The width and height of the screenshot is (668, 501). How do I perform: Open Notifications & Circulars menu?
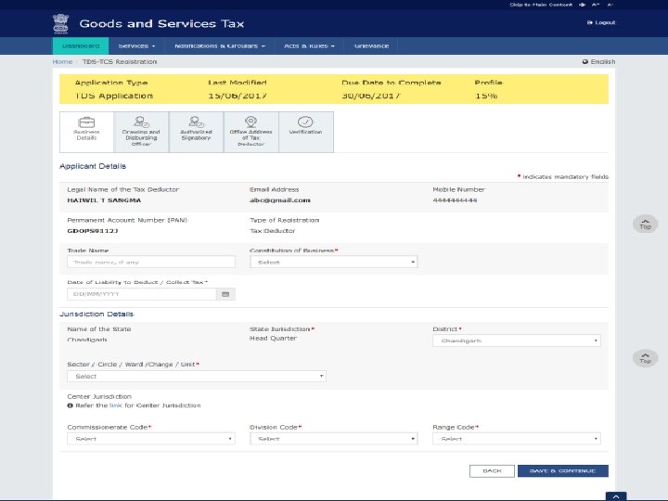click(x=220, y=46)
